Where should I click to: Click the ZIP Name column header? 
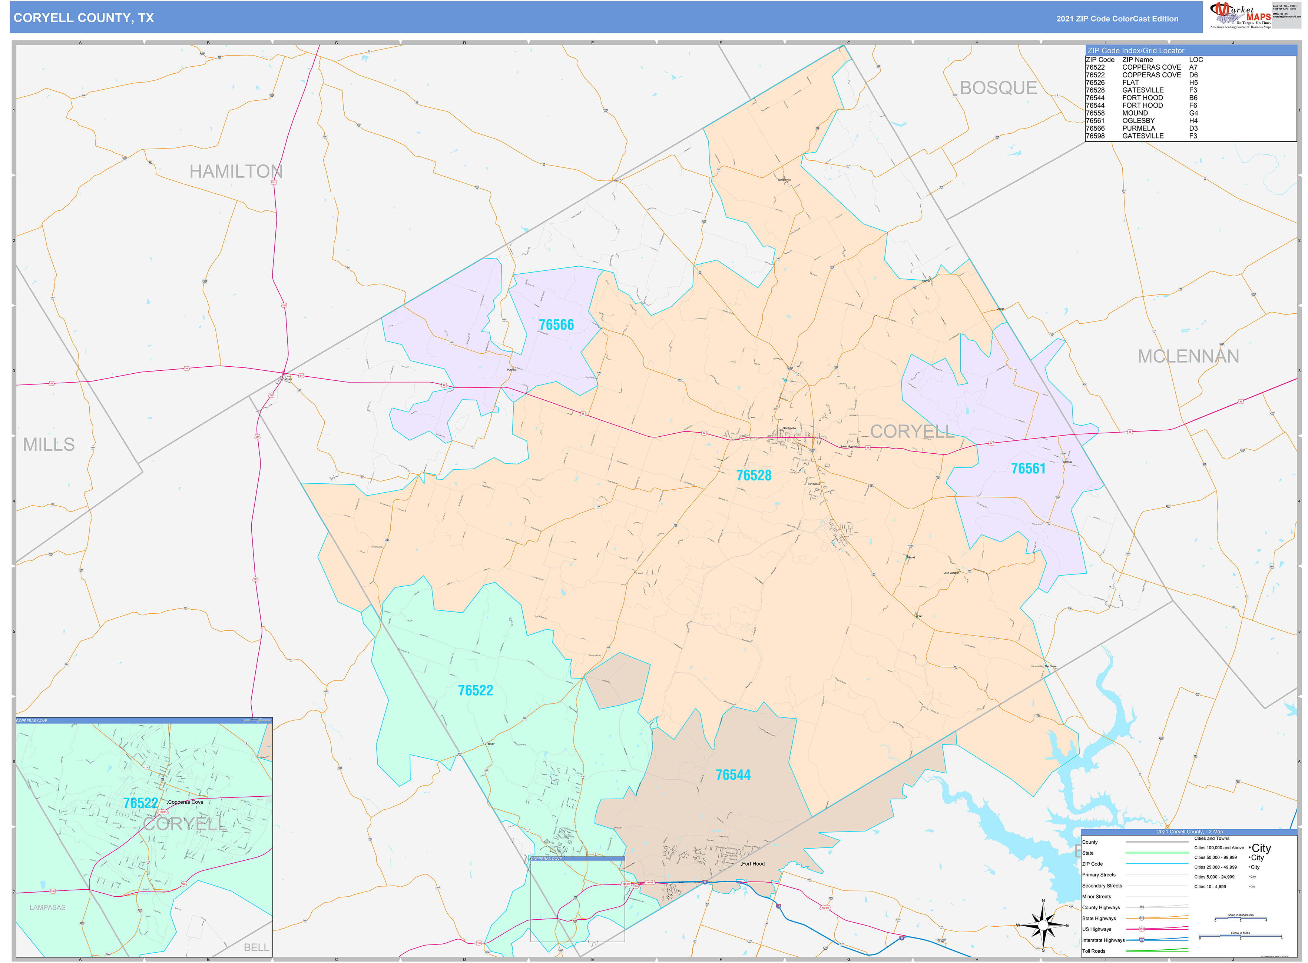(1138, 60)
